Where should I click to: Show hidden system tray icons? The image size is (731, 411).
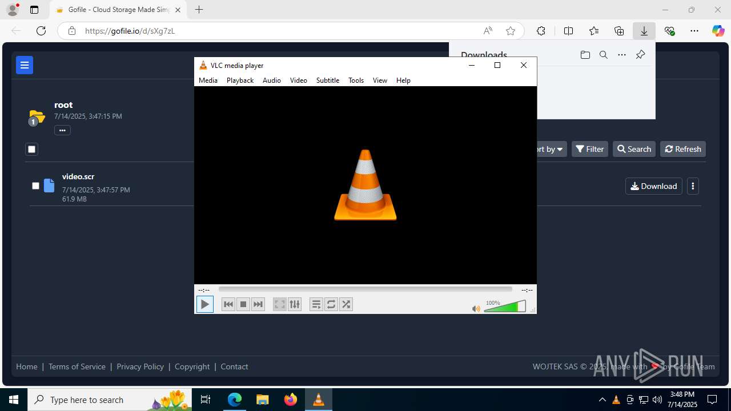602,400
